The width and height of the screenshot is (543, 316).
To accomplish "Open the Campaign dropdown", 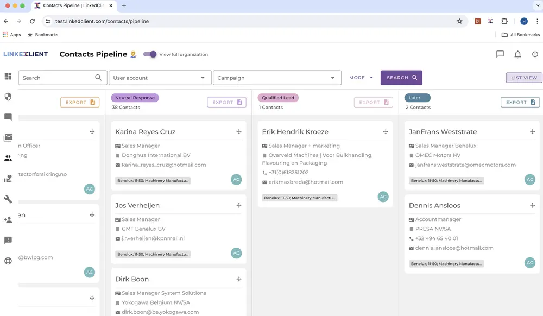I will [x=277, y=78].
